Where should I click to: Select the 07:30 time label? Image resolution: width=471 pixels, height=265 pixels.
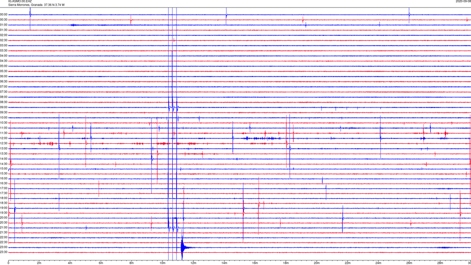pyautogui.click(x=4, y=92)
